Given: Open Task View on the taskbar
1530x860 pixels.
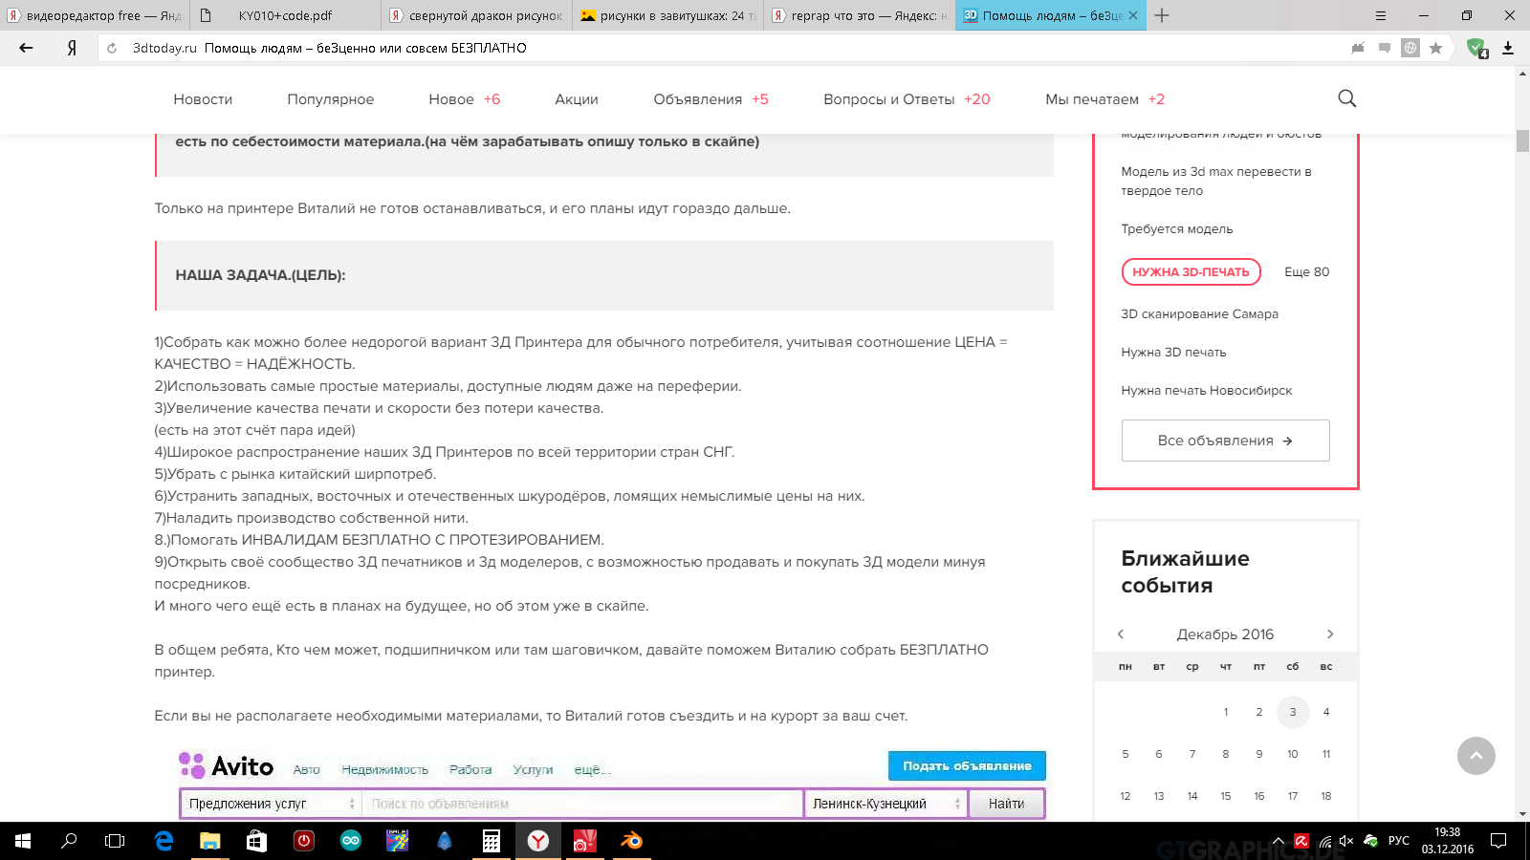Looking at the screenshot, I should (x=115, y=841).
